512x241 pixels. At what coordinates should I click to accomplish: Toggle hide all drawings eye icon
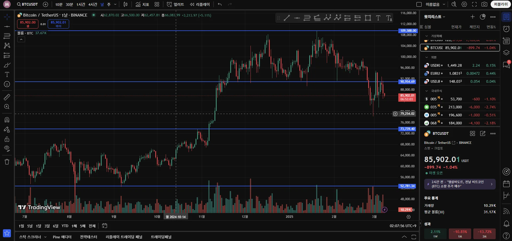(x=7, y=149)
